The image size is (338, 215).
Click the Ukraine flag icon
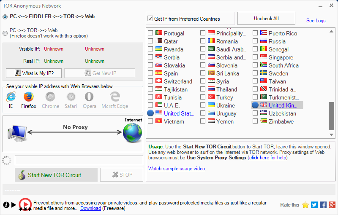[x=211, y=105]
